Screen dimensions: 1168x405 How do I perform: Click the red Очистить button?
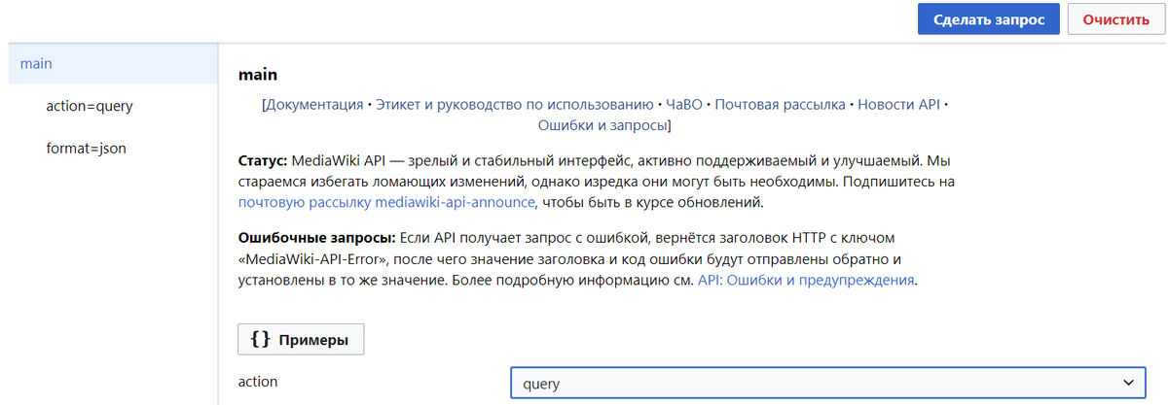pyautogui.click(x=1115, y=19)
